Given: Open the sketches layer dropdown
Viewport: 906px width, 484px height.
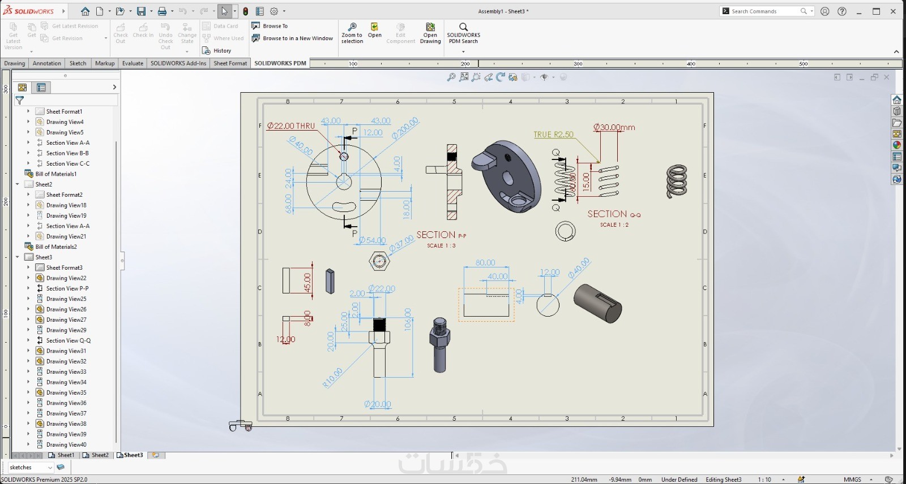Looking at the screenshot, I should pos(50,468).
